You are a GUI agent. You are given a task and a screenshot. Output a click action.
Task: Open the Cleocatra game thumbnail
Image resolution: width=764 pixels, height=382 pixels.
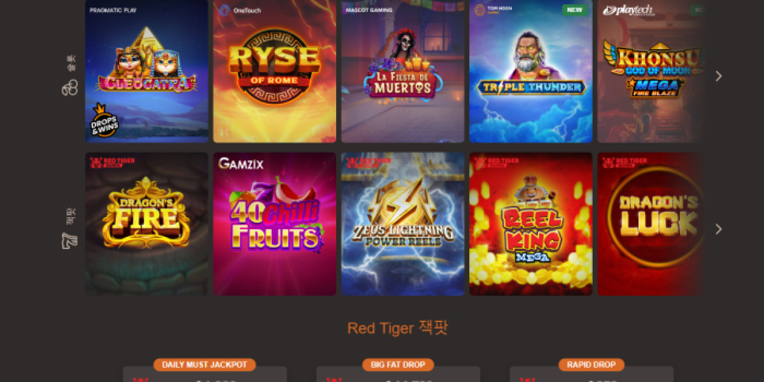click(x=147, y=71)
